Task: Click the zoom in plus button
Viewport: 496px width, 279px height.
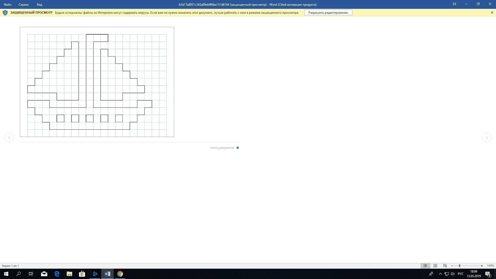Action: click(482, 266)
